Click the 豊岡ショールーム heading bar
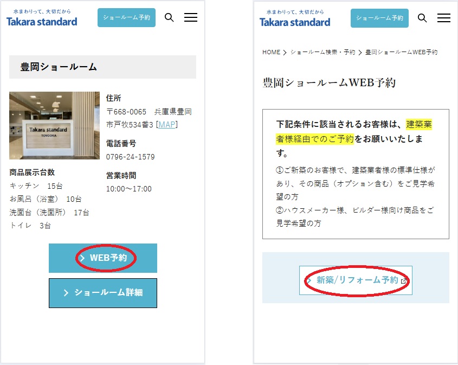 click(x=102, y=67)
